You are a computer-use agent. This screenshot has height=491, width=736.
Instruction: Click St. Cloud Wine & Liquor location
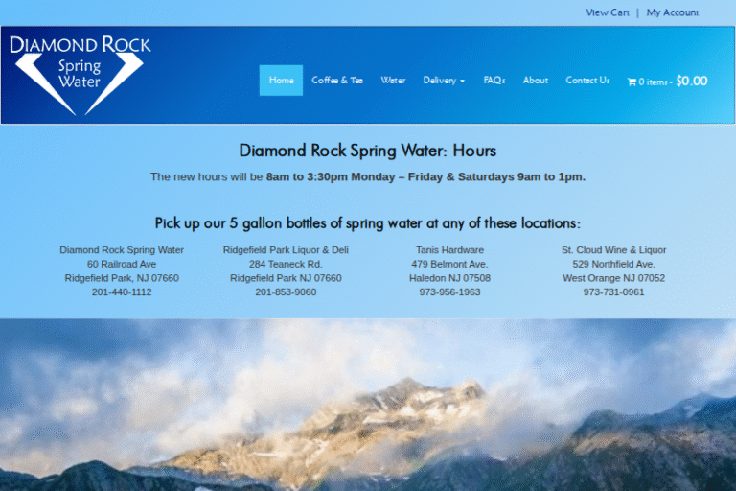pyautogui.click(x=613, y=250)
